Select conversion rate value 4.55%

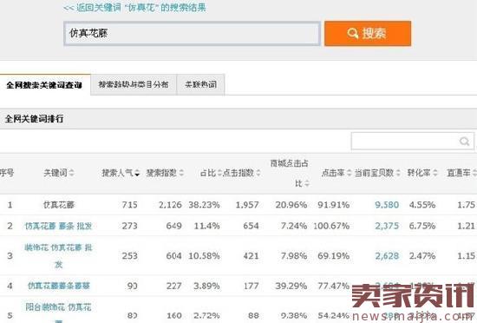[x=422, y=205]
